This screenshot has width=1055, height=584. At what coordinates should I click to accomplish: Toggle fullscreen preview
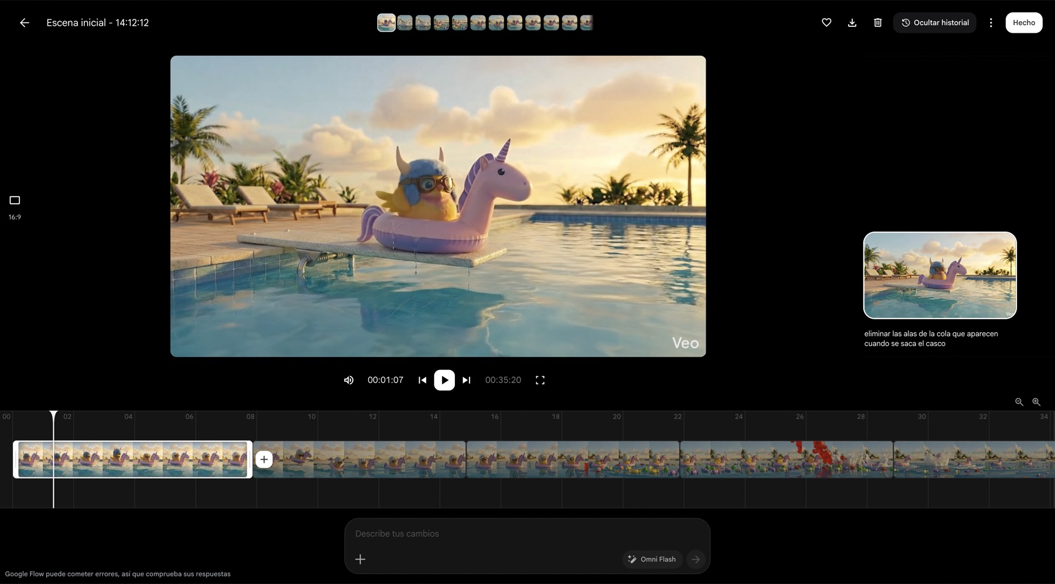pos(540,380)
